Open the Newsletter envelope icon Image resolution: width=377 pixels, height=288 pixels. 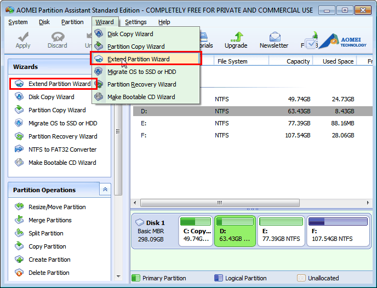click(275, 37)
